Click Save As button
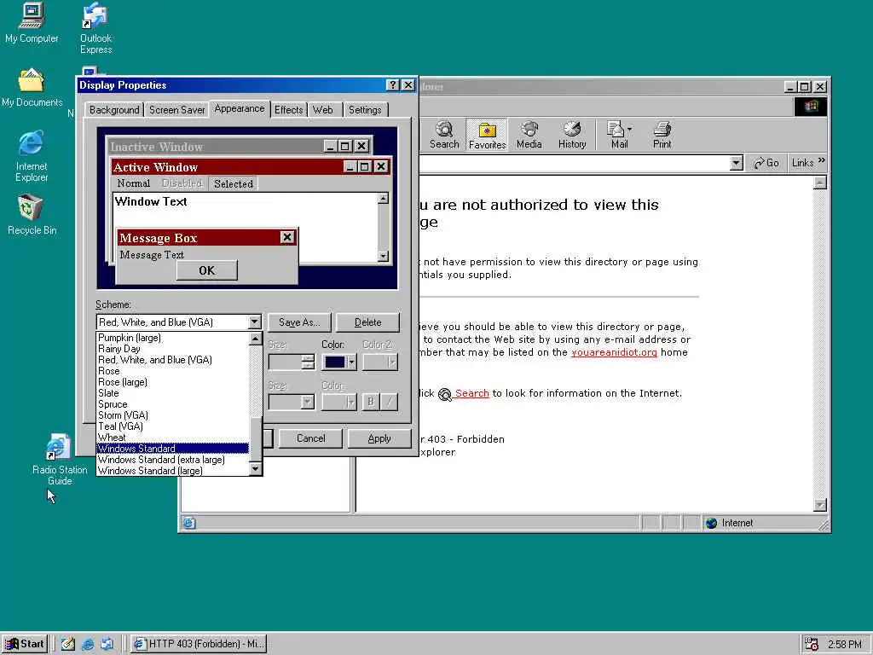This screenshot has height=655, width=873. coord(299,322)
